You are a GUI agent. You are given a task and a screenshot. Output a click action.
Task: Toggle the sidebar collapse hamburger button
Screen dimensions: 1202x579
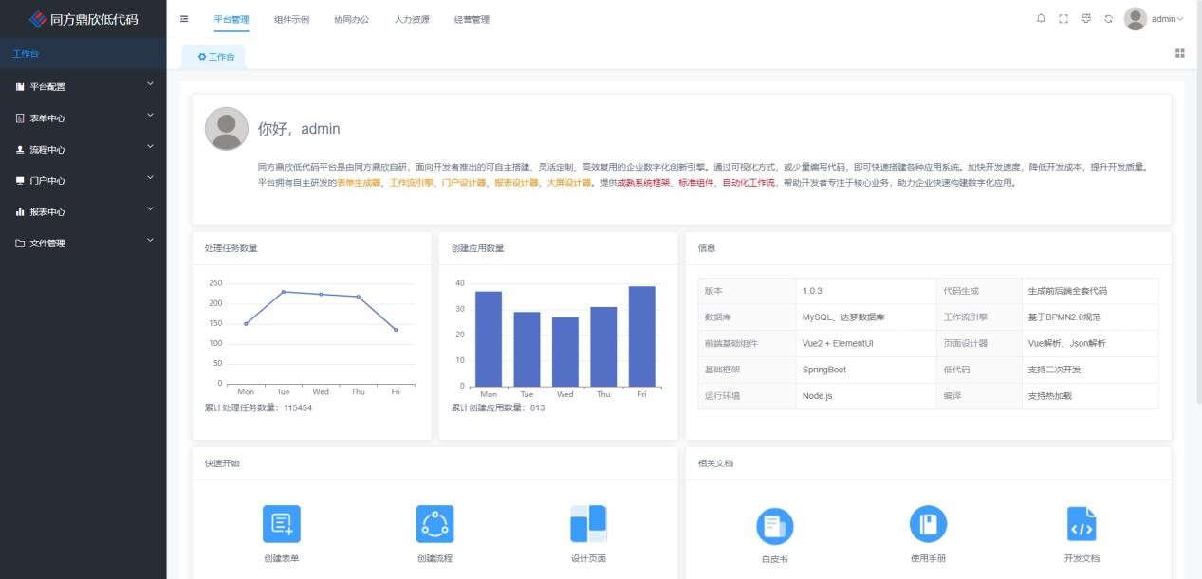point(184,19)
